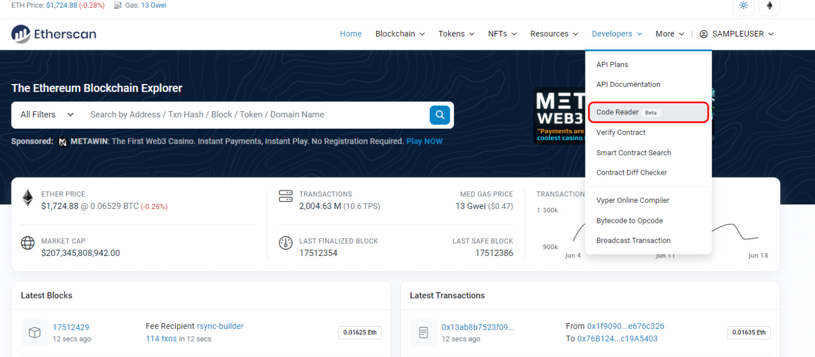Expand the NFTs menu

coord(502,34)
